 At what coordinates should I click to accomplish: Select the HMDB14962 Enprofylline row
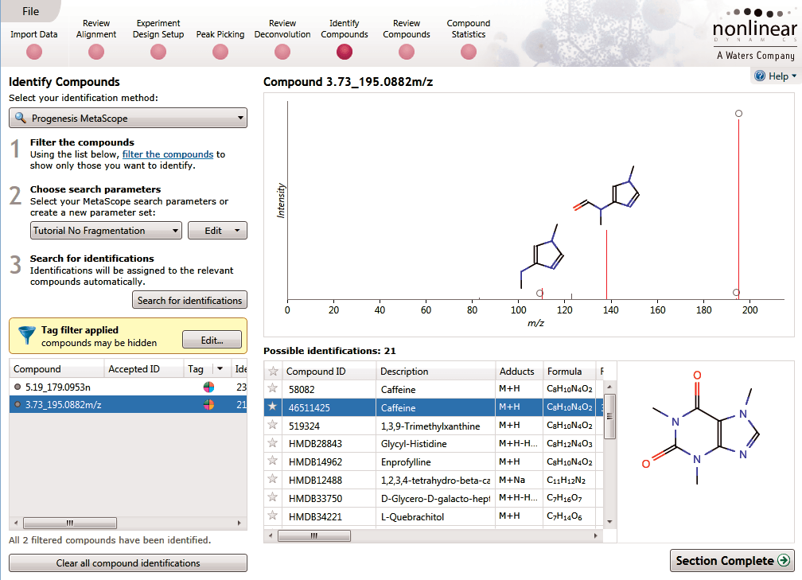point(434,461)
